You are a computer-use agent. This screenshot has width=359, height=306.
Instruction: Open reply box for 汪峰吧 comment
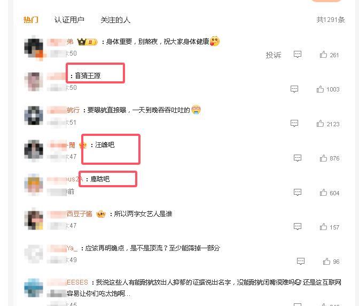[298, 158]
